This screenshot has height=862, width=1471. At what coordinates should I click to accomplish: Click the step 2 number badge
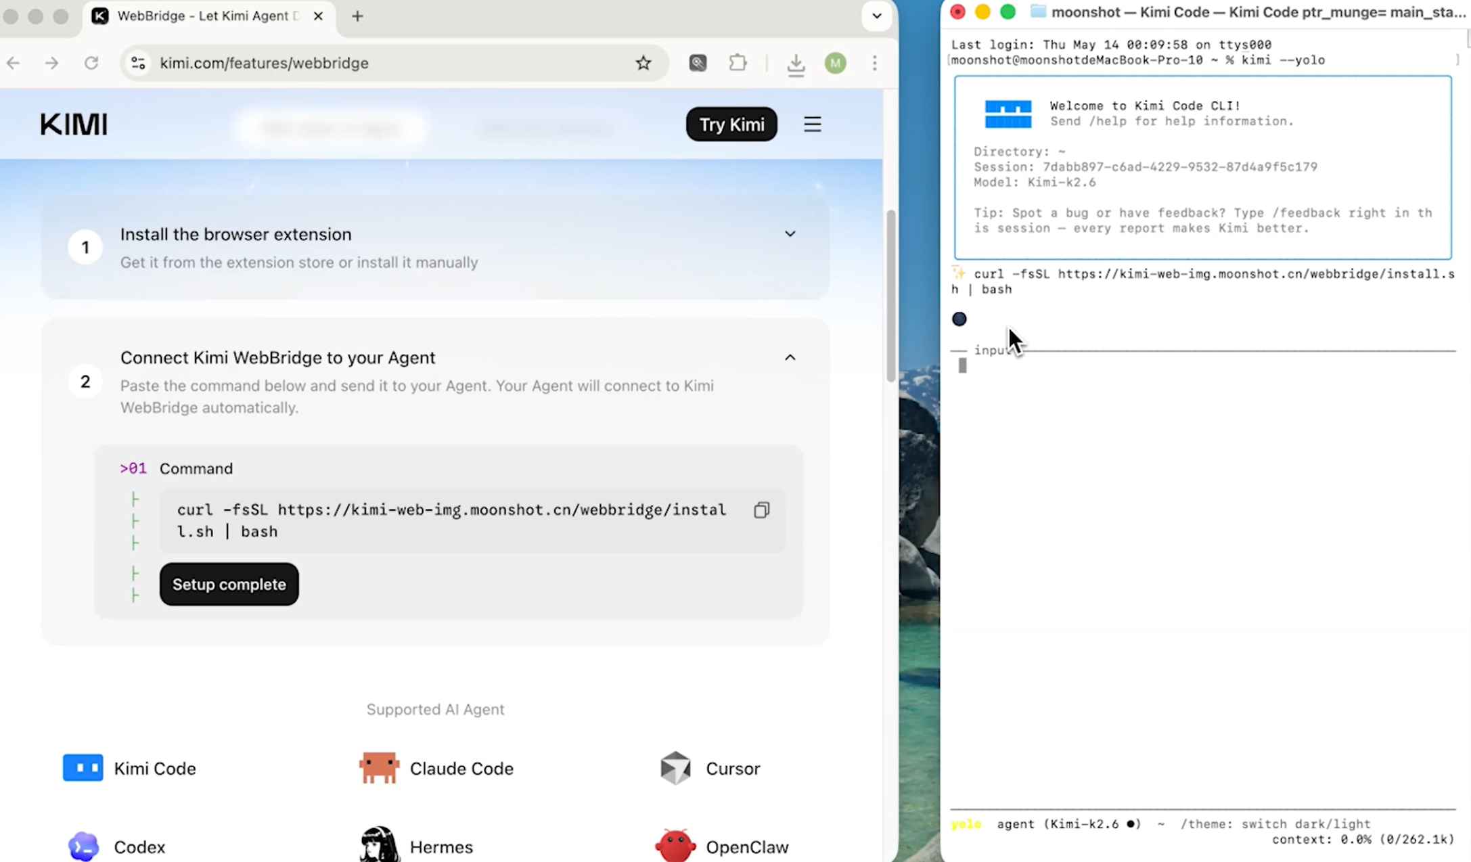85,382
